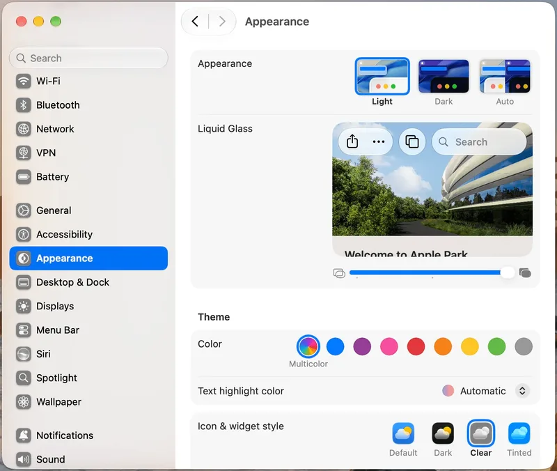557x471 pixels.
Task: Click the share icon in Liquid Glass preview
Action: click(x=352, y=141)
